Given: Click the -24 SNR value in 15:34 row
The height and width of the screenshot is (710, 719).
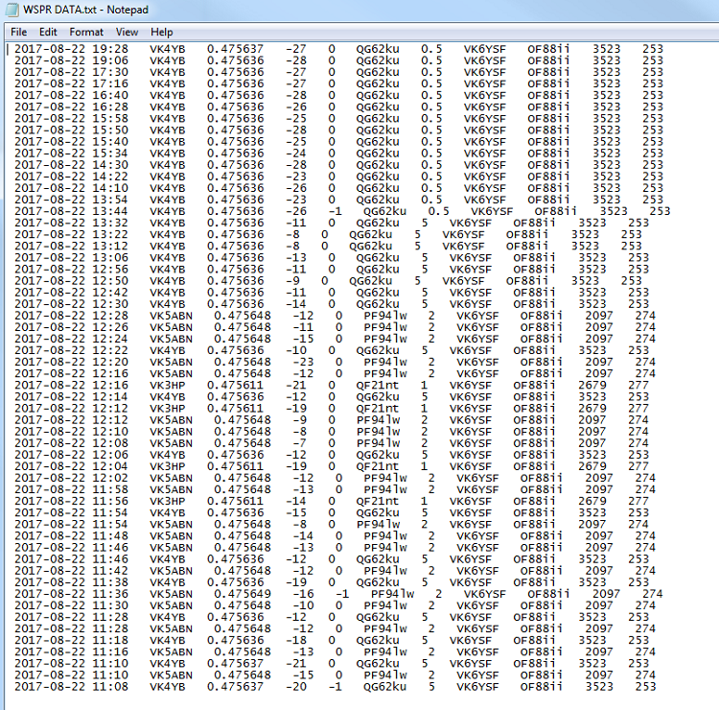Looking at the screenshot, I should click(299, 153).
